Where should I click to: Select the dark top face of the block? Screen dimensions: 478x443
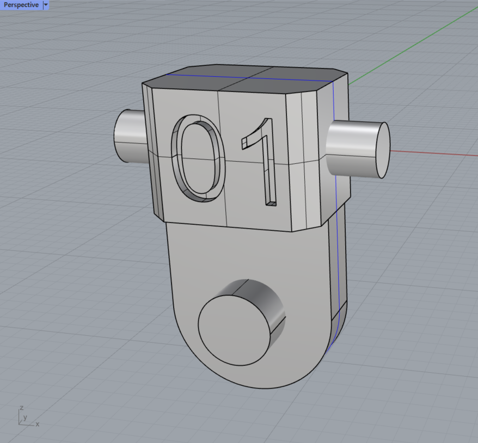pos(244,78)
